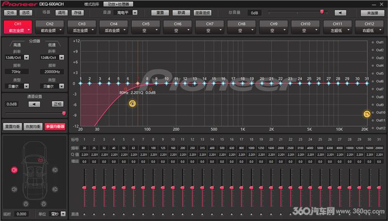The height and width of the screenshot is (221, 388).
Task: Toggle the Out1 output indicator
Action: click(x=372, y=42)
